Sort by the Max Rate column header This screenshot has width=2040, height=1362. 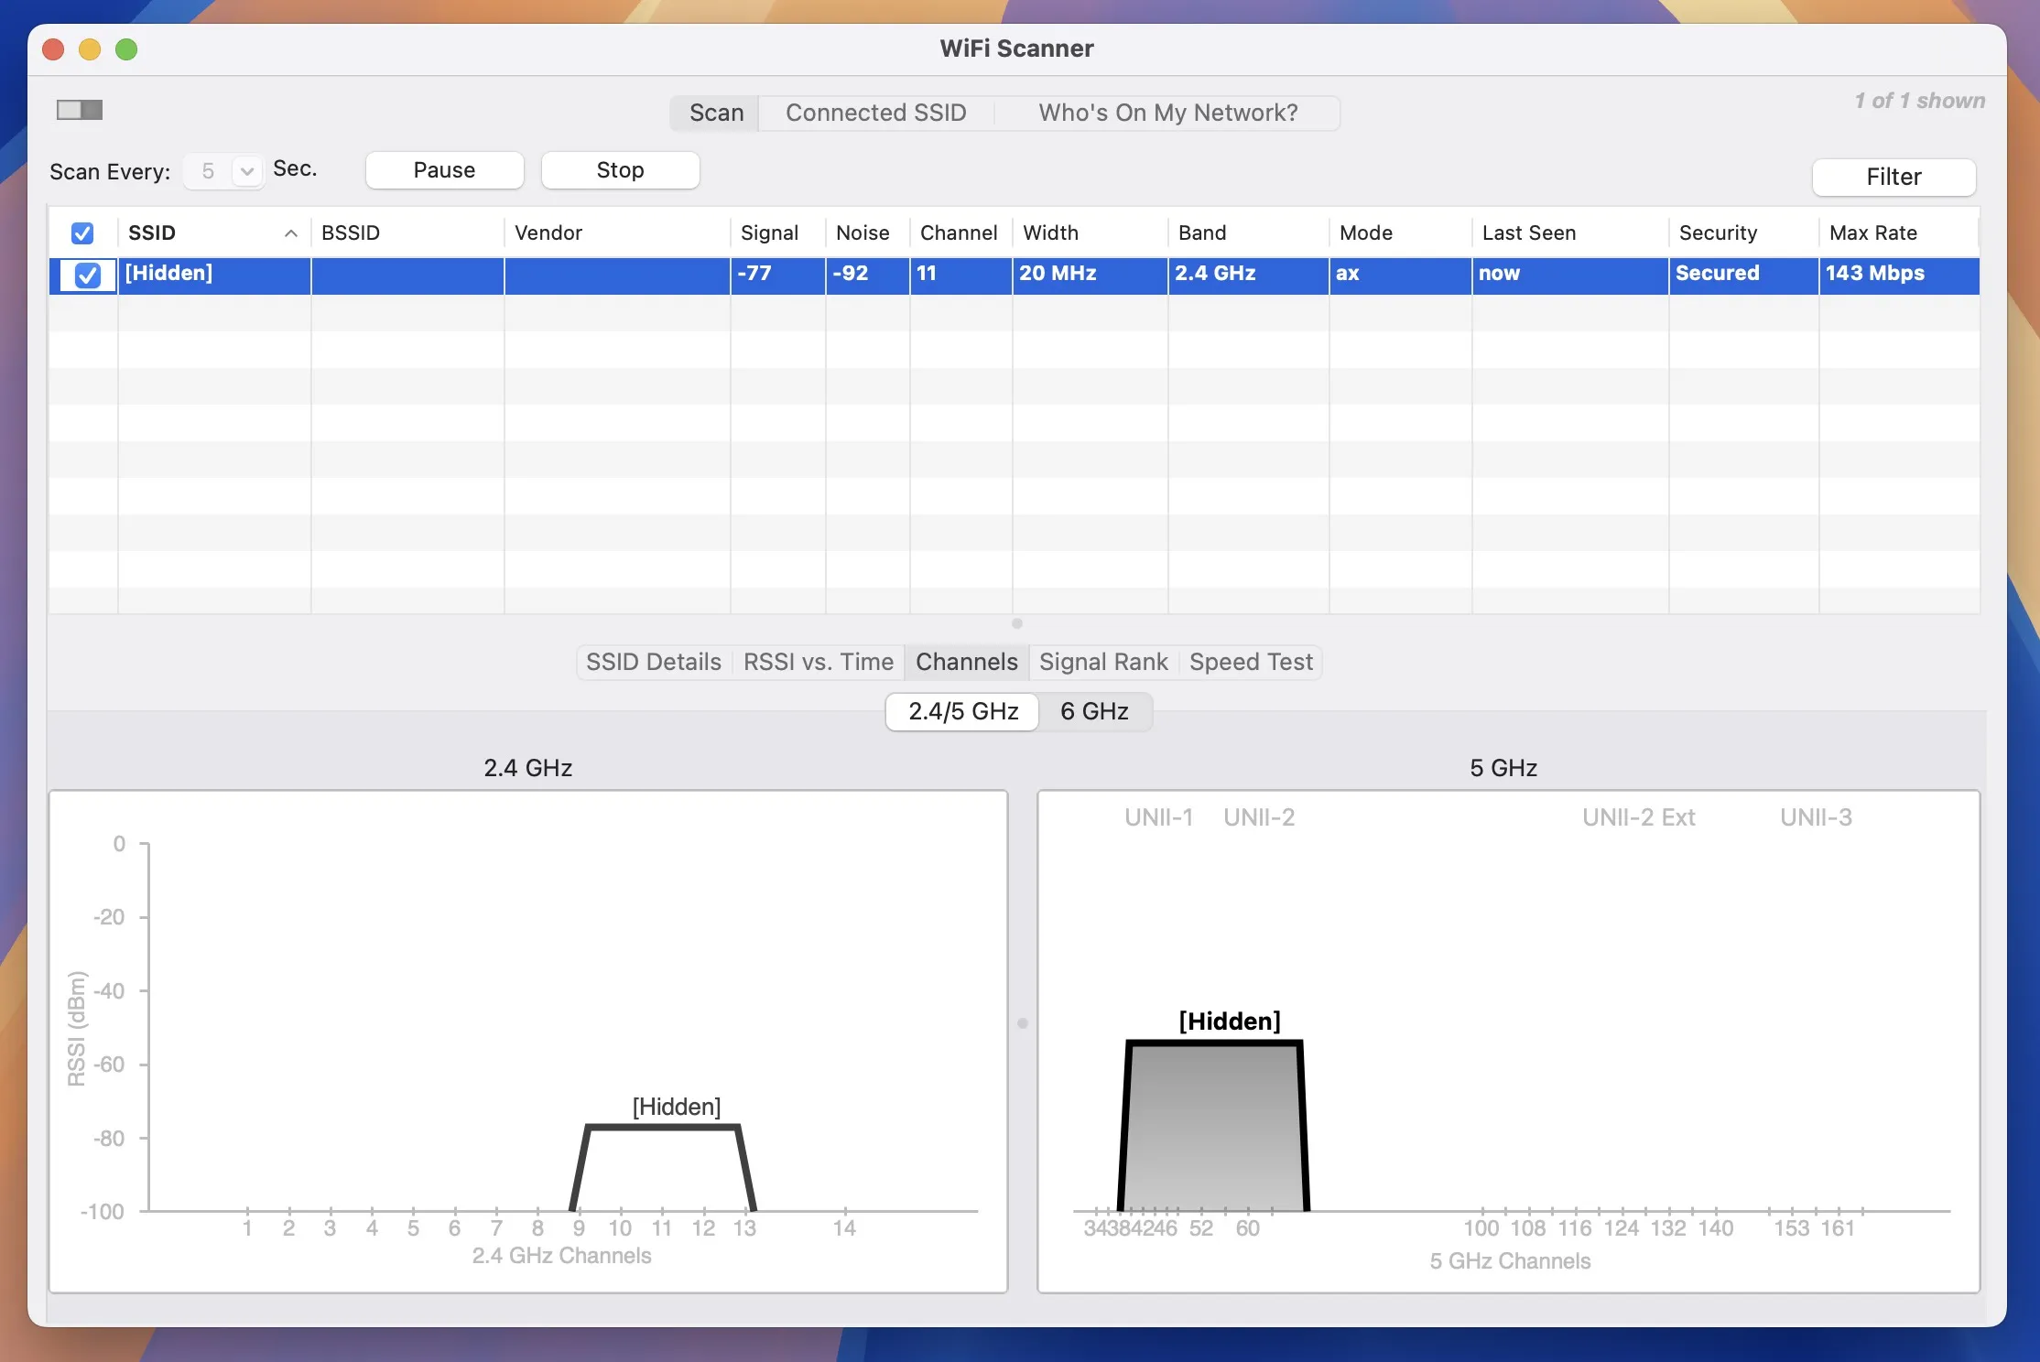click(x=1899, y=233)
